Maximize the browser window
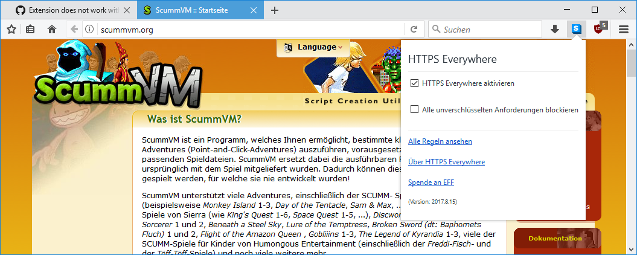The image size is (637, 255). (x=595, y=9)
